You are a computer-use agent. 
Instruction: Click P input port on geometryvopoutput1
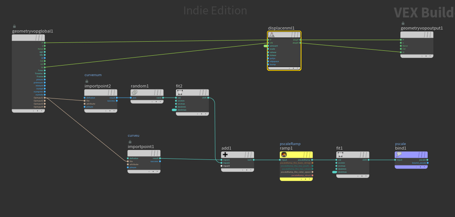[x=401, y=40]
